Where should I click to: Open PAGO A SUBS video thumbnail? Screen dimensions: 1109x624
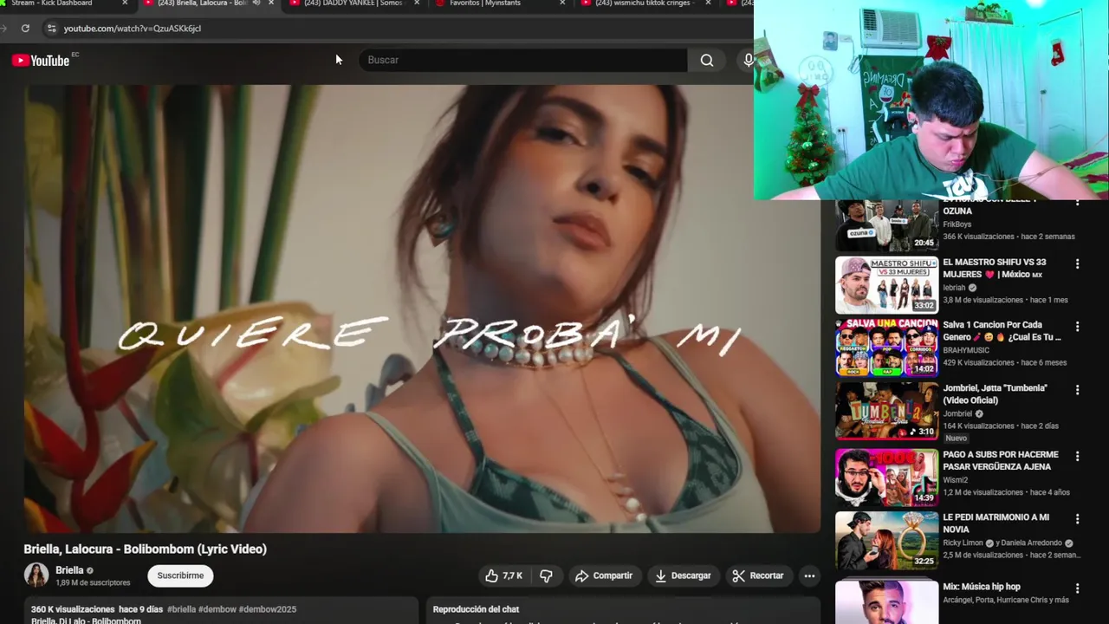(x=886, y=478)
